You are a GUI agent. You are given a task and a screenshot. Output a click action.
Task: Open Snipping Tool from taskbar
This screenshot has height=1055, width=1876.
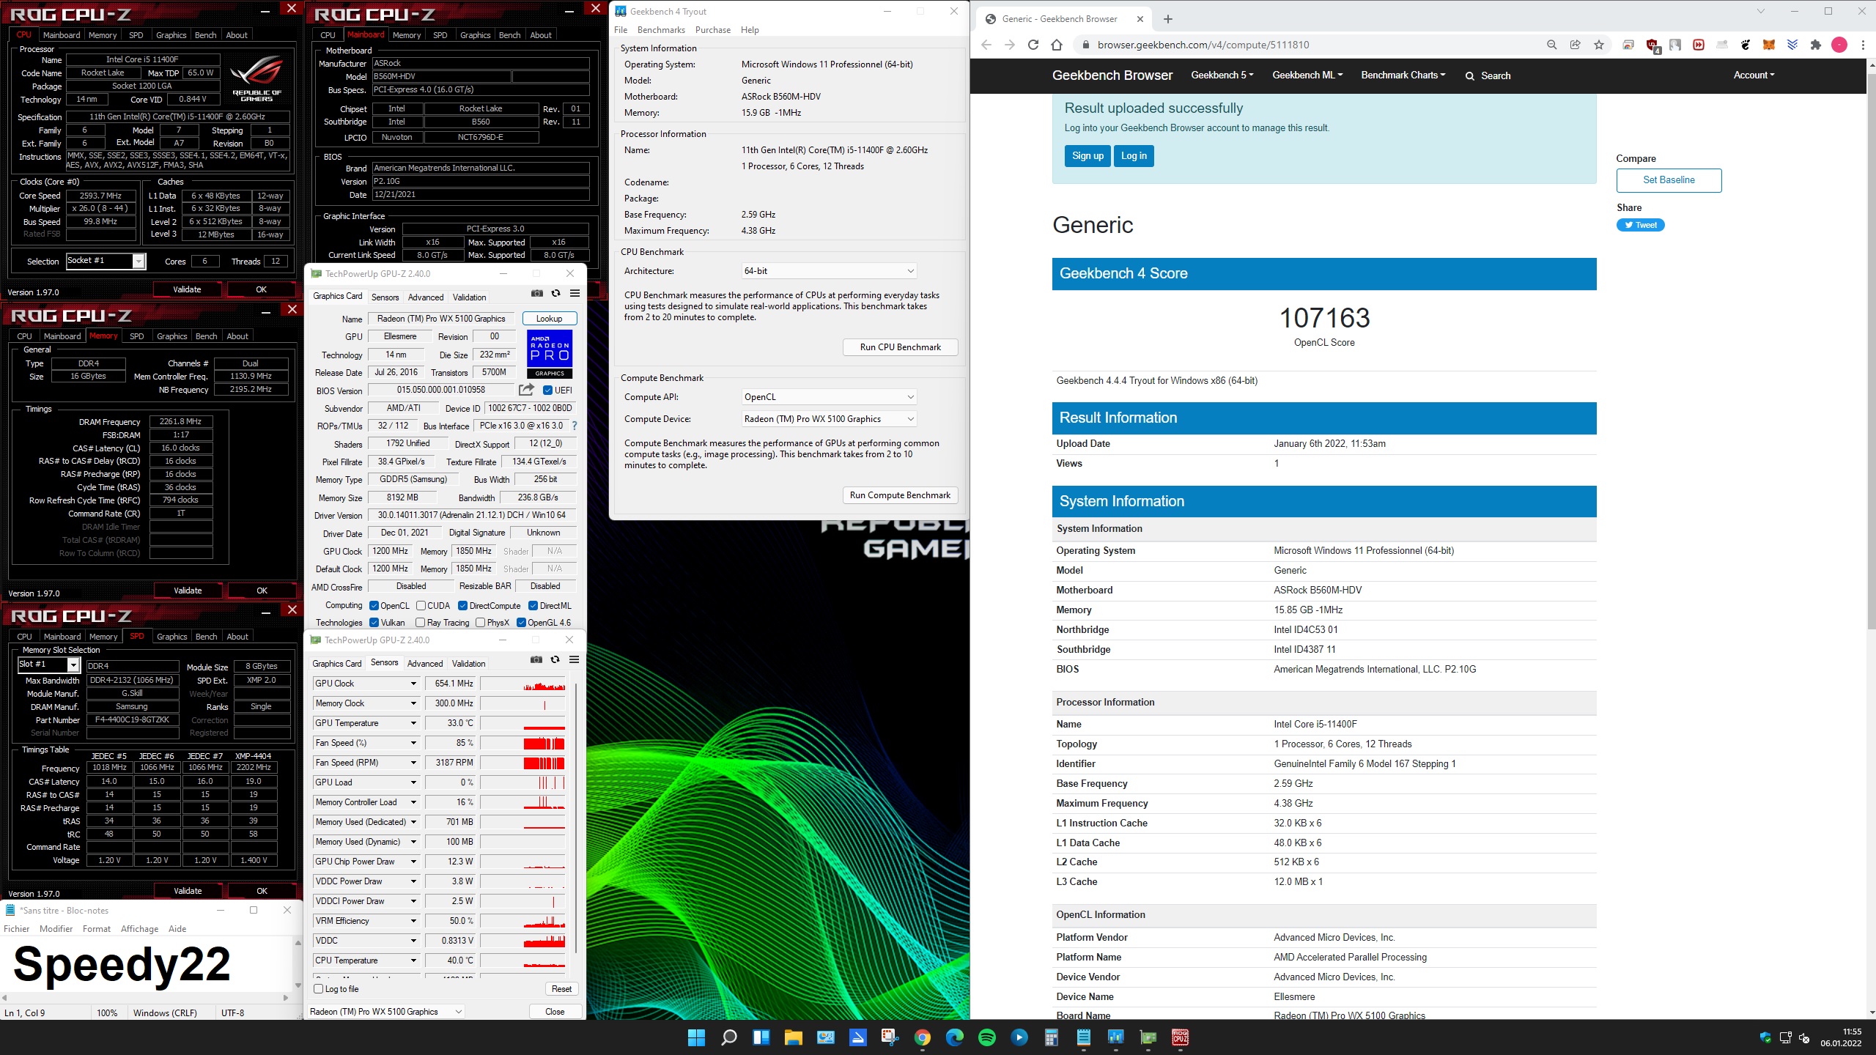pos(890,1037)
